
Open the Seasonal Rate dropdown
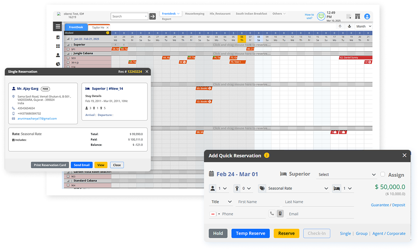[298, 188]
